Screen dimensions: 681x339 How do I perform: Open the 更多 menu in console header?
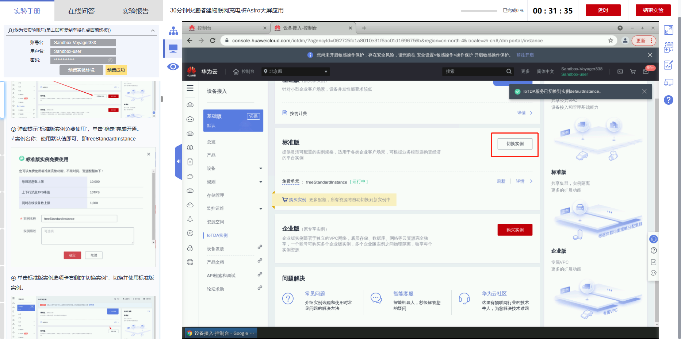[x=525, y=72]
